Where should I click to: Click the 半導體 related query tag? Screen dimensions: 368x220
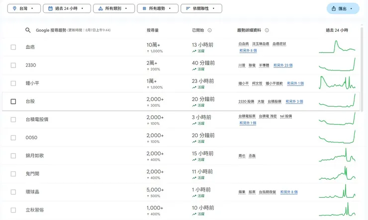(x=264, y=66)
